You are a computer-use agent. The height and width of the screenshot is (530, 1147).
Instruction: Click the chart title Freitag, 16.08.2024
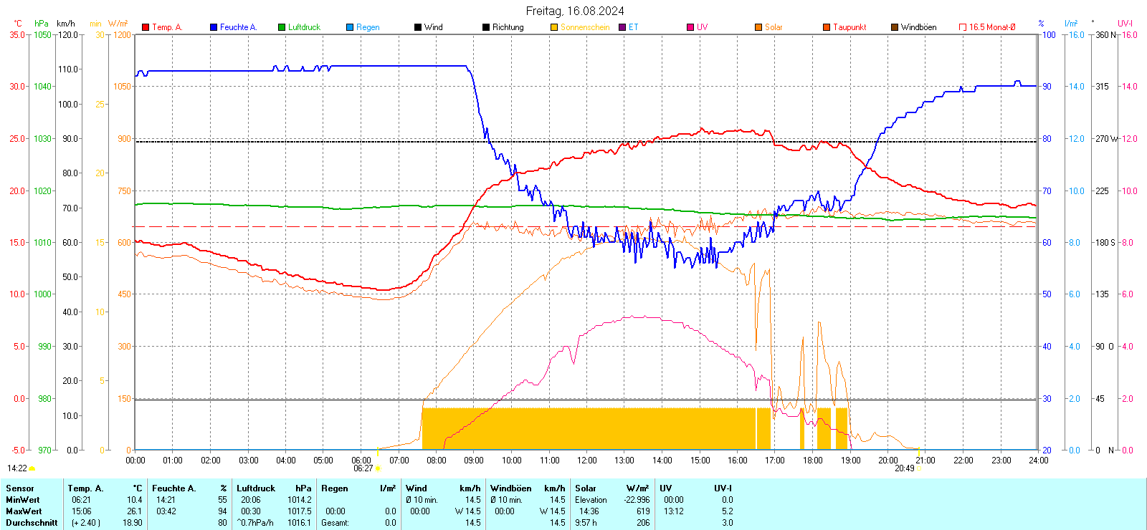(574, 11)
